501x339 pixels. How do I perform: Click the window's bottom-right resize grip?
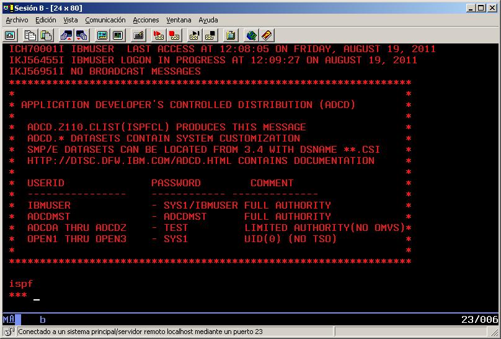click(495, 333)
